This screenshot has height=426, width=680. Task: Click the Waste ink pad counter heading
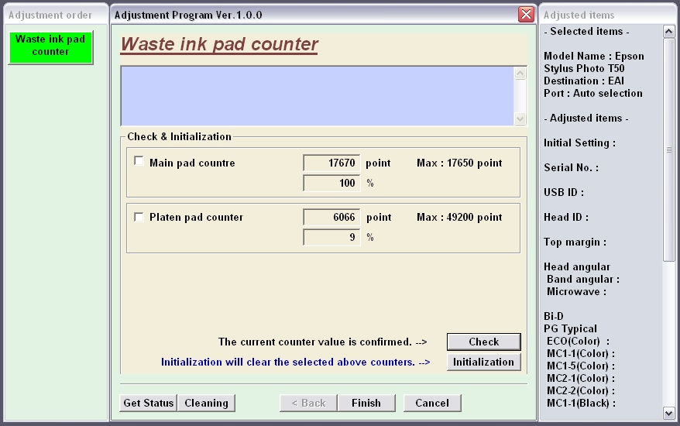tap(219, 44)
